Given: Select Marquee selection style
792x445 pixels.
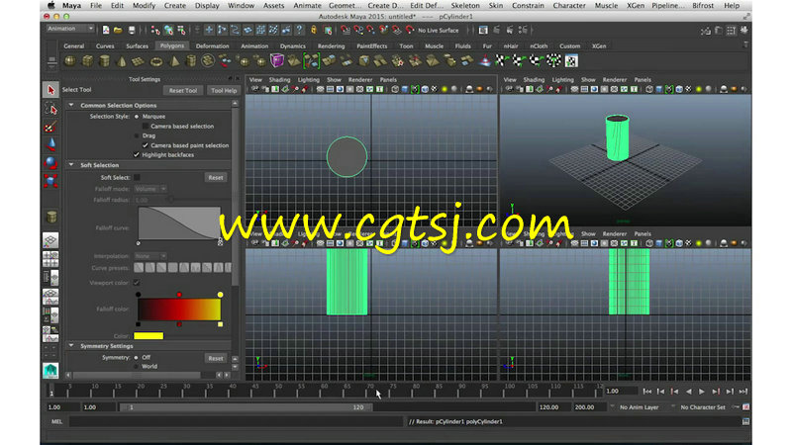Looking at the screenshot, I should coord(137,117).
